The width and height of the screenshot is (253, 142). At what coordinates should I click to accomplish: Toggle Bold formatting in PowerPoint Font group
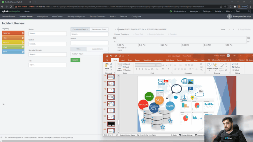coord(136,69)
